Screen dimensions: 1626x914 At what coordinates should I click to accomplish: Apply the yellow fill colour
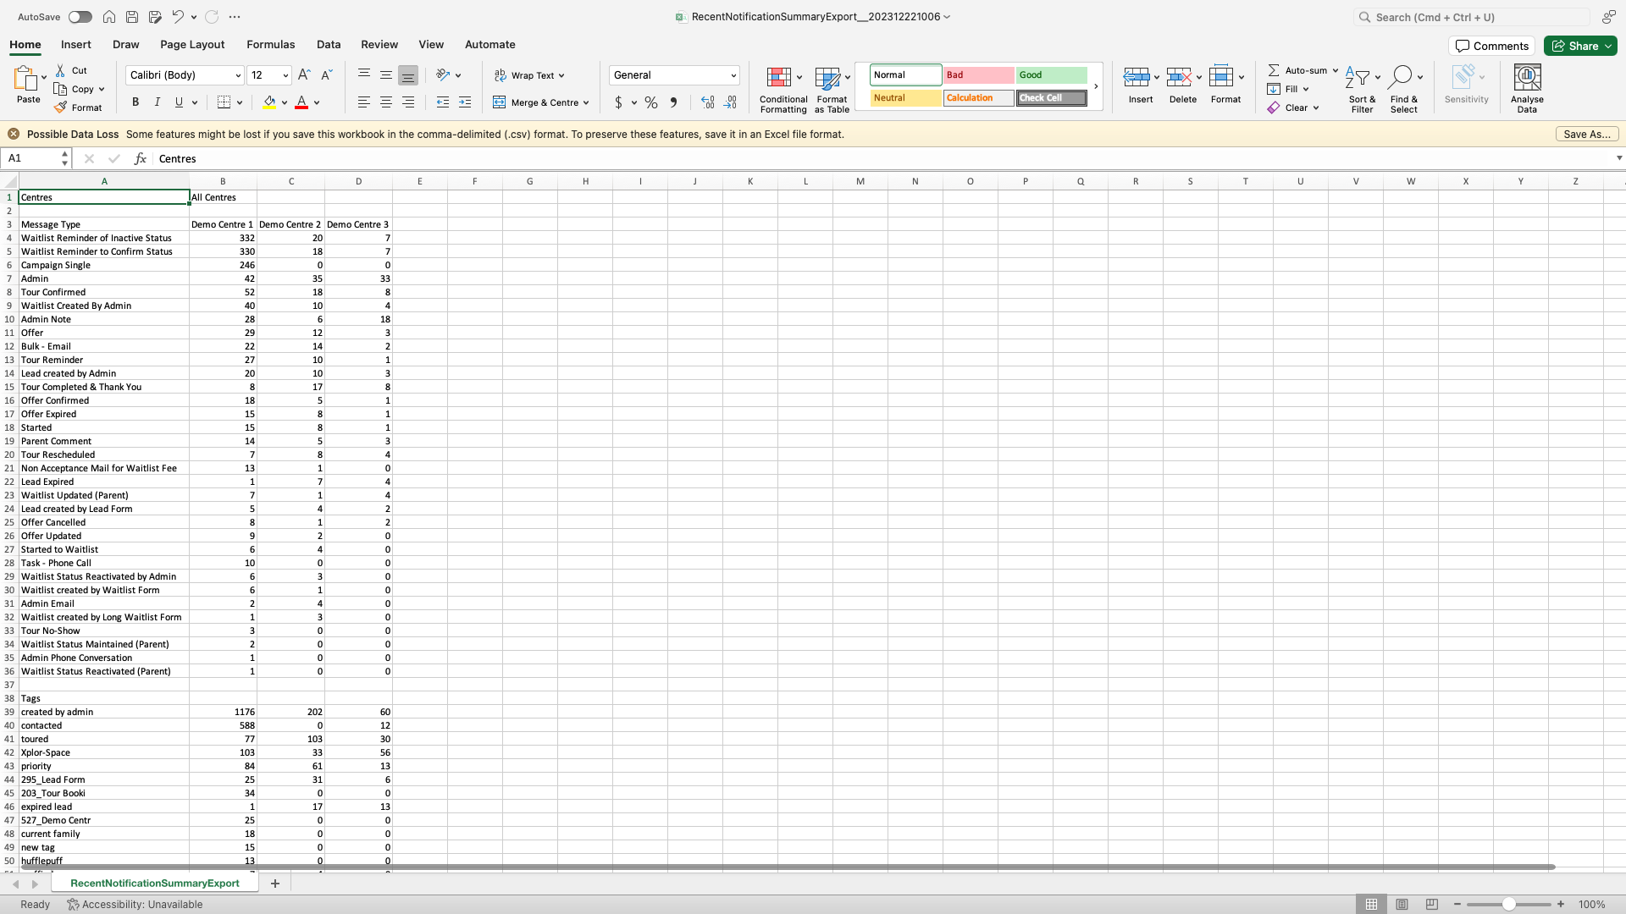pos(269,102)
